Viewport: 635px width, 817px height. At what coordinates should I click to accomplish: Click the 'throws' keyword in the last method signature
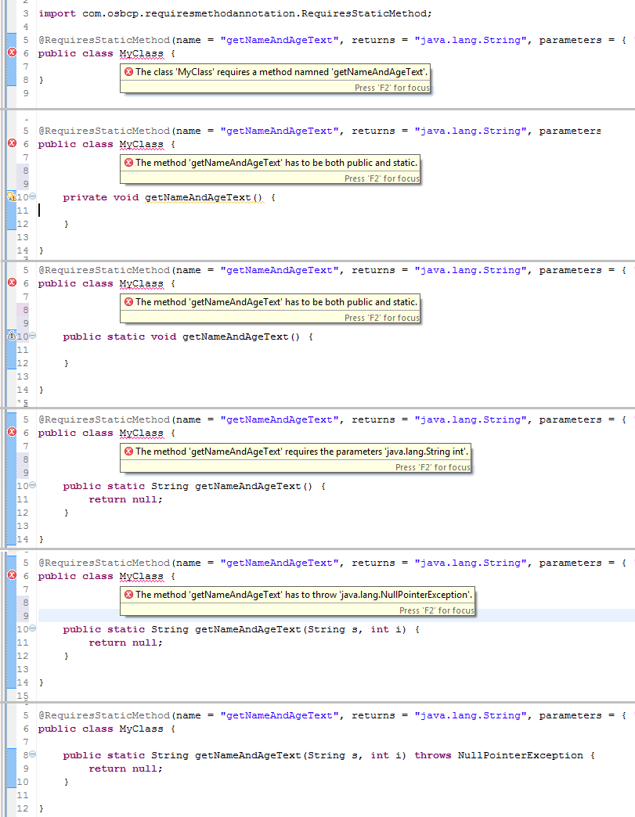[x=432, y=755]
